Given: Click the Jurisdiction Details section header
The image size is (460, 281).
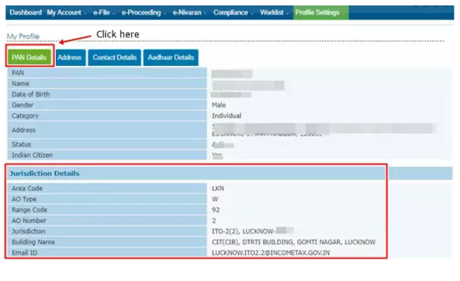Looking at the screenshot, I should click(45, 174).
